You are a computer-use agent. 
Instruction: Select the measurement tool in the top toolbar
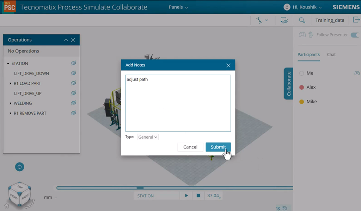[260, 20]
